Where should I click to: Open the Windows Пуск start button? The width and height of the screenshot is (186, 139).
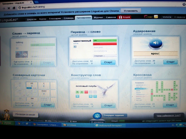click(7, 123)
